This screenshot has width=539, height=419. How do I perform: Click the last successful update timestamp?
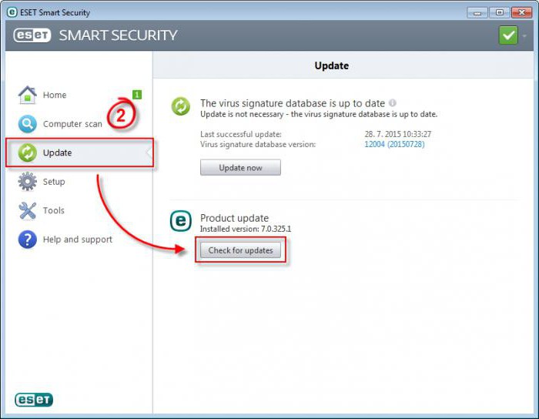coord(398,134)
